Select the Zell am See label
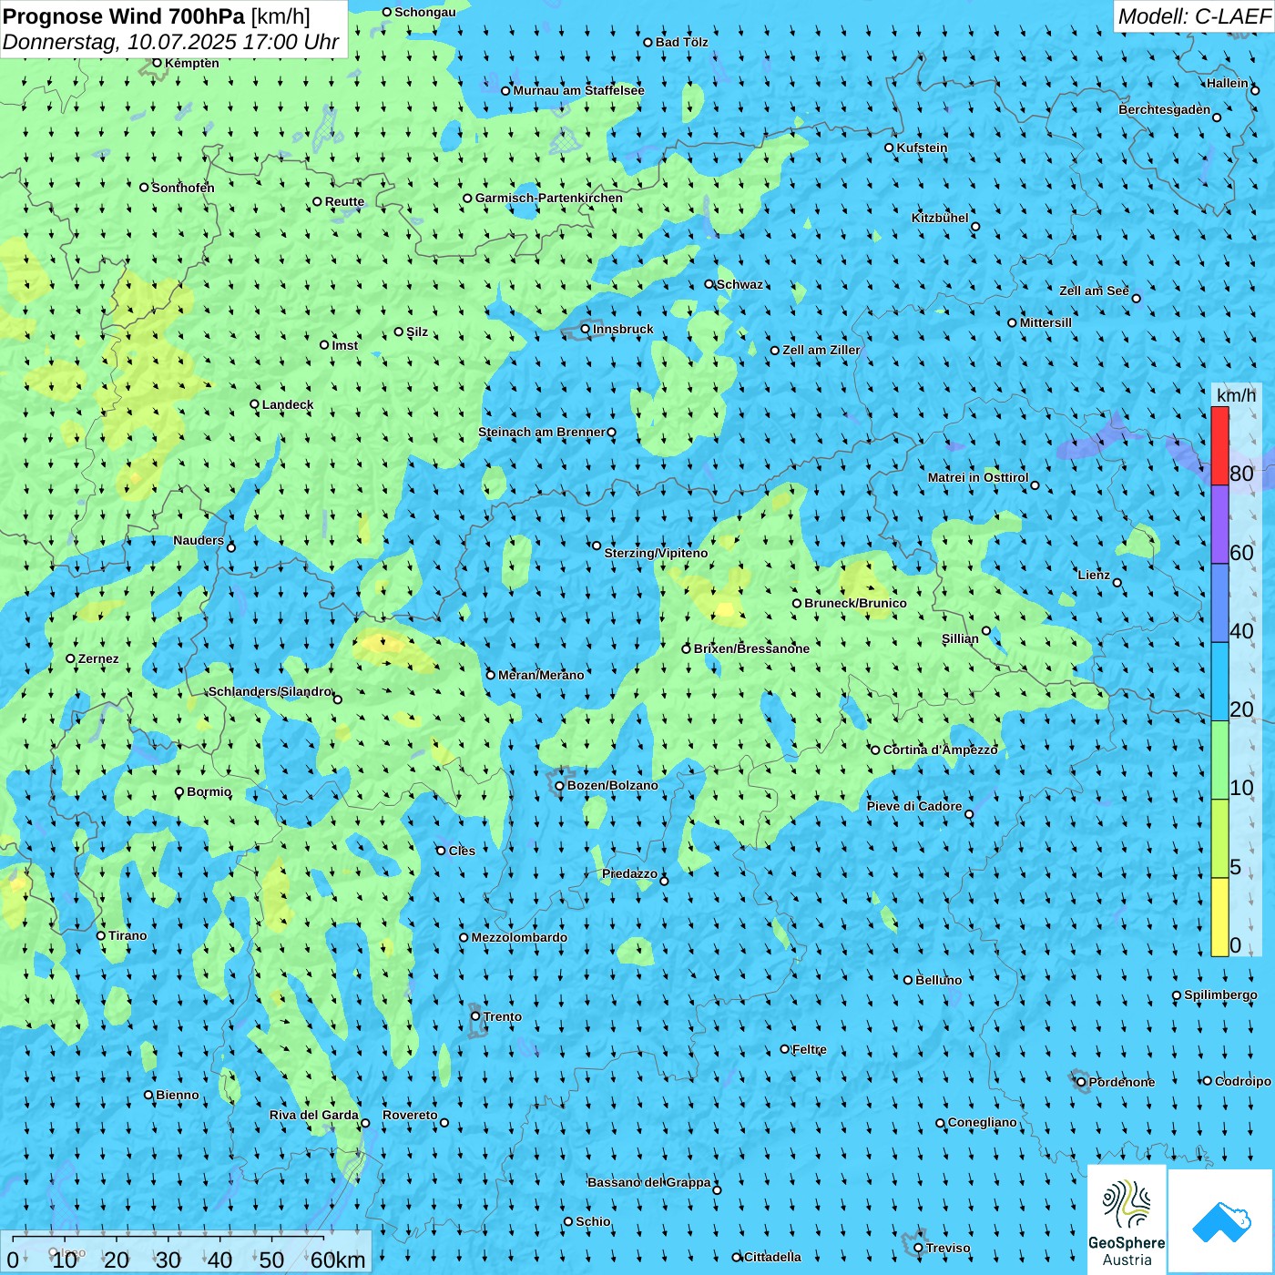Image resolution: width=1275 pixels, height=1275 pixels. [x=1094, y=291]
